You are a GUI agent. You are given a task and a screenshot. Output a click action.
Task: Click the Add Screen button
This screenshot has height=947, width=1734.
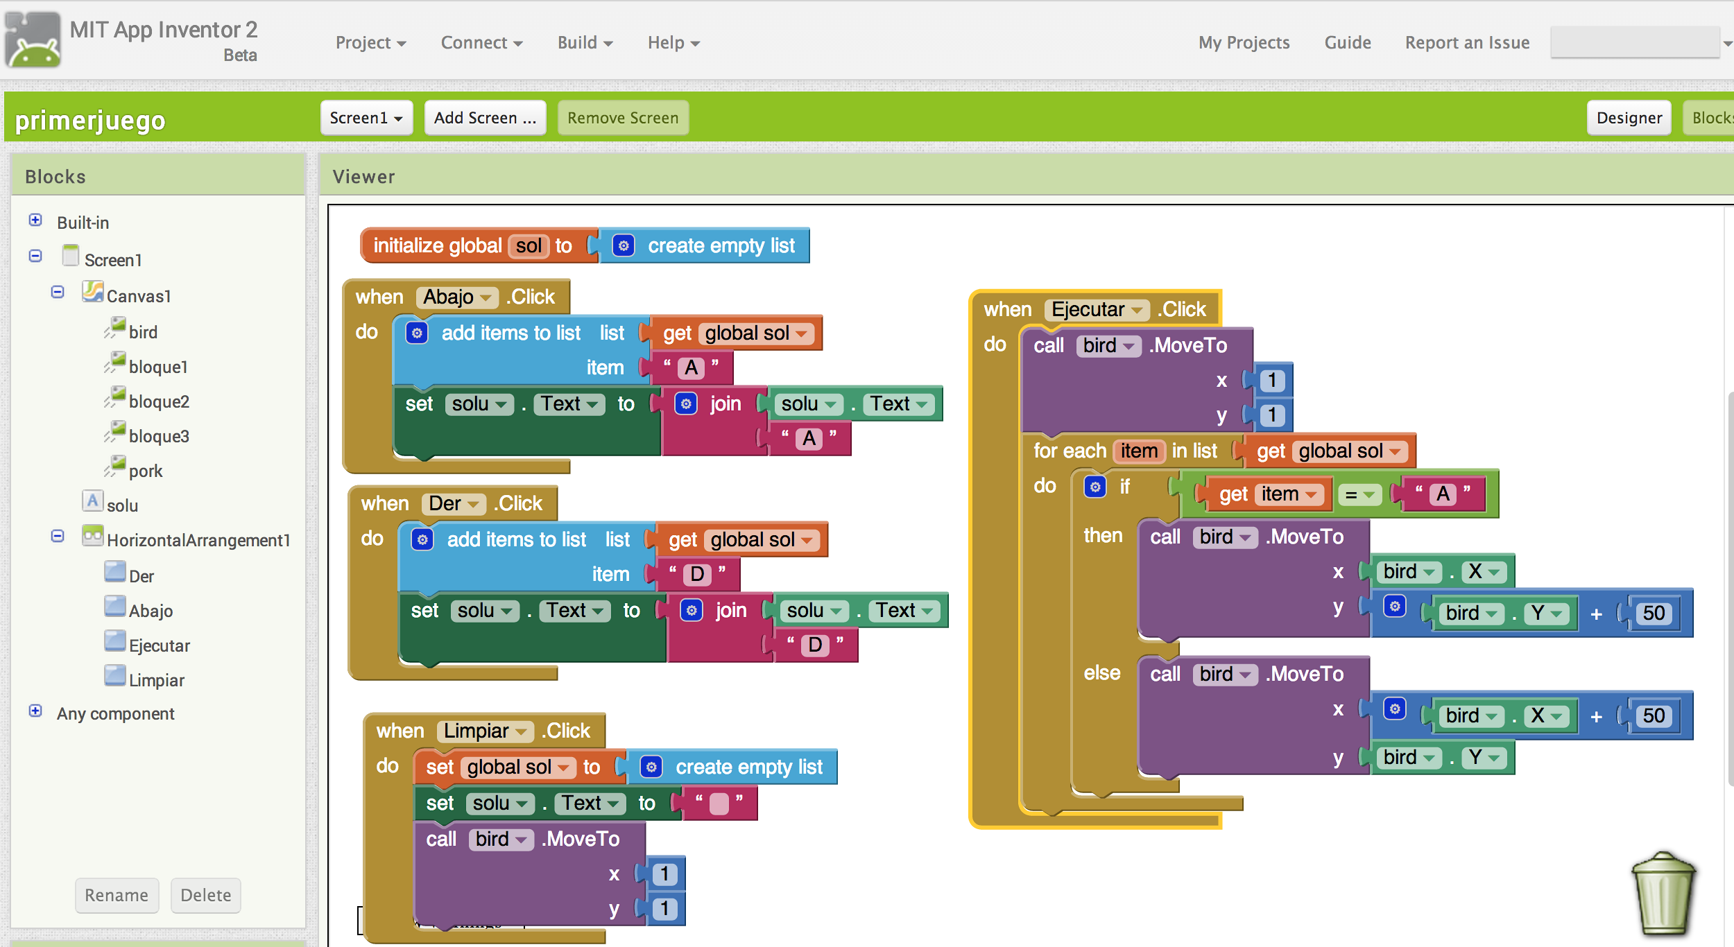pyautogui.click(x=483, y=118)
